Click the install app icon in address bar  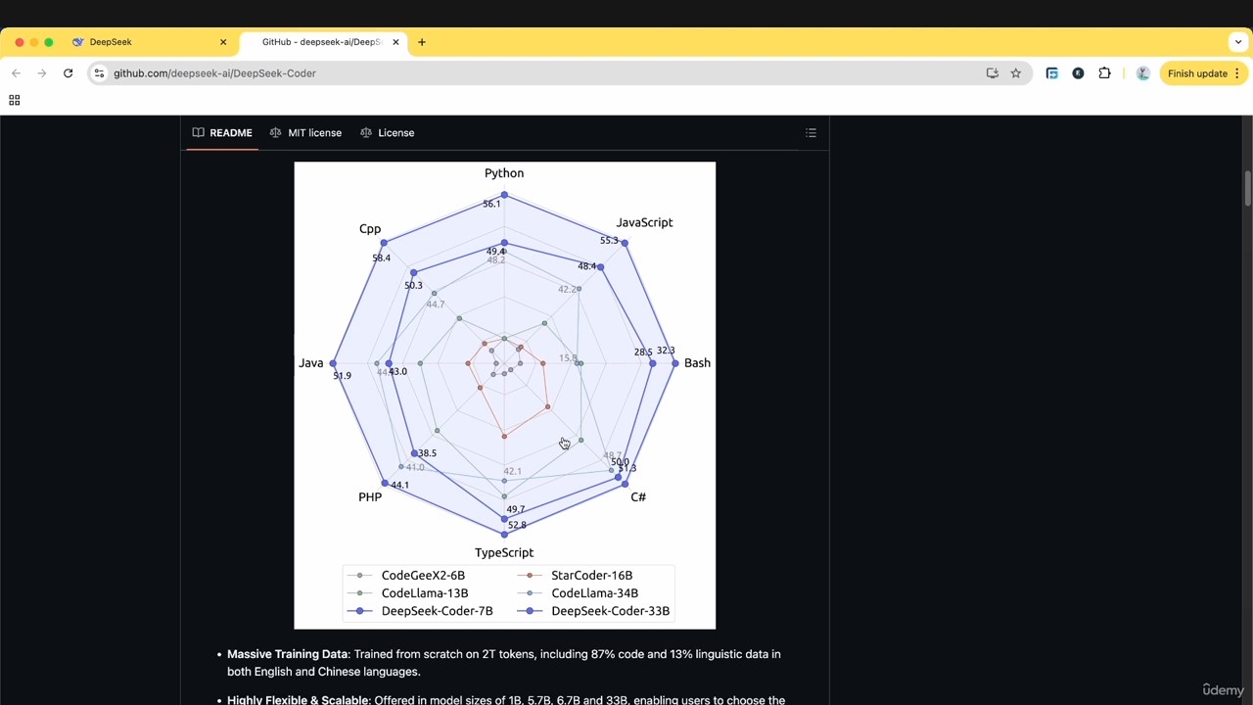[992, 73]
